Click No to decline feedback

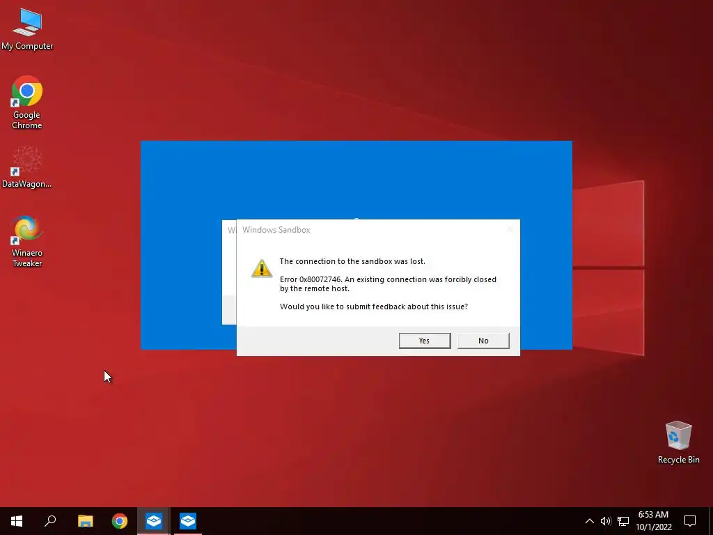pos(483,341)
